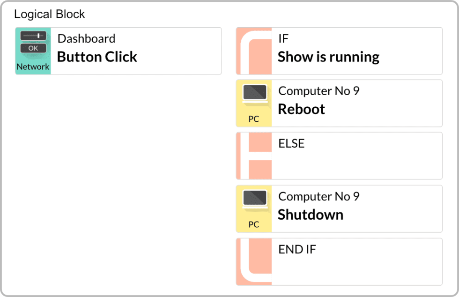Screen dimensions: 459x297
Task: Select the Logical Block title
Action: (49, 14)
